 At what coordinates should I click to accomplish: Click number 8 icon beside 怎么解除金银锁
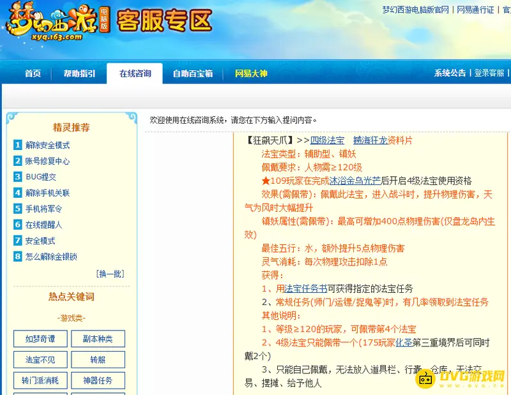click(x=18, y=257)
